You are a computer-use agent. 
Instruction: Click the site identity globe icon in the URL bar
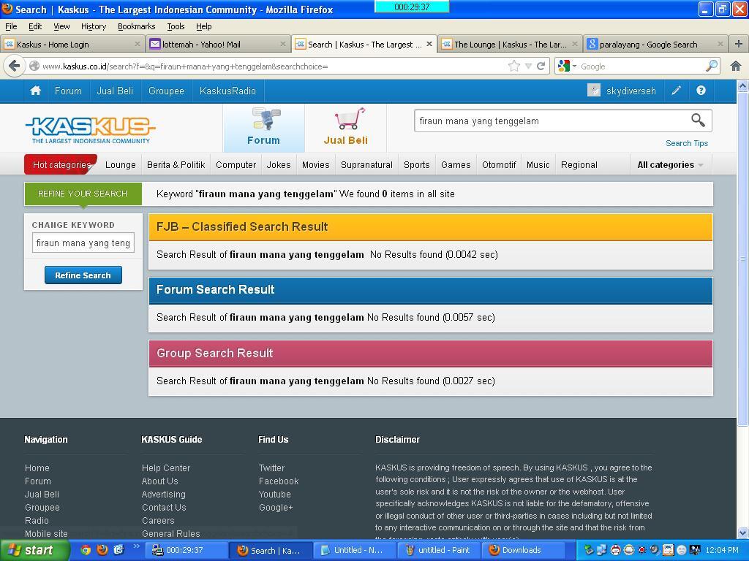click(x=34, y=66)
